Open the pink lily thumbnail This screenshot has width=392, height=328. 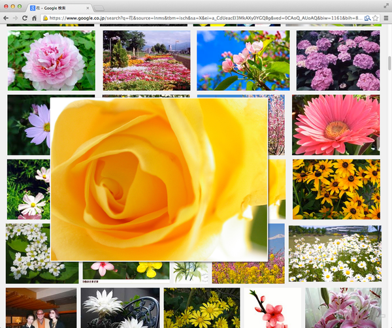(343, 308)
